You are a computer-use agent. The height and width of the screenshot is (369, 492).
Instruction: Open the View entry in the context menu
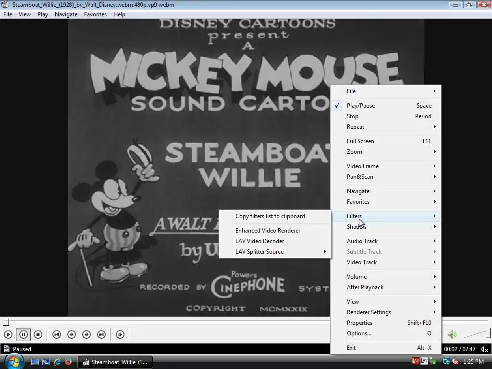click(x=386, y=302)
